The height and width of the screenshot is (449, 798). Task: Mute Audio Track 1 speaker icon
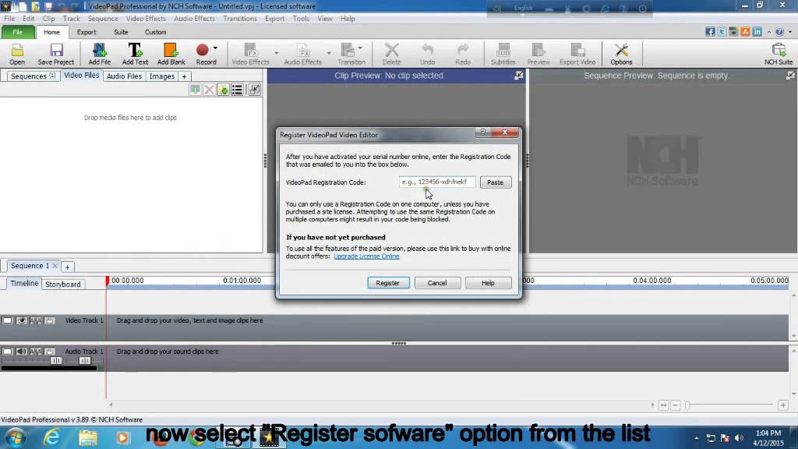coord(21,352)
